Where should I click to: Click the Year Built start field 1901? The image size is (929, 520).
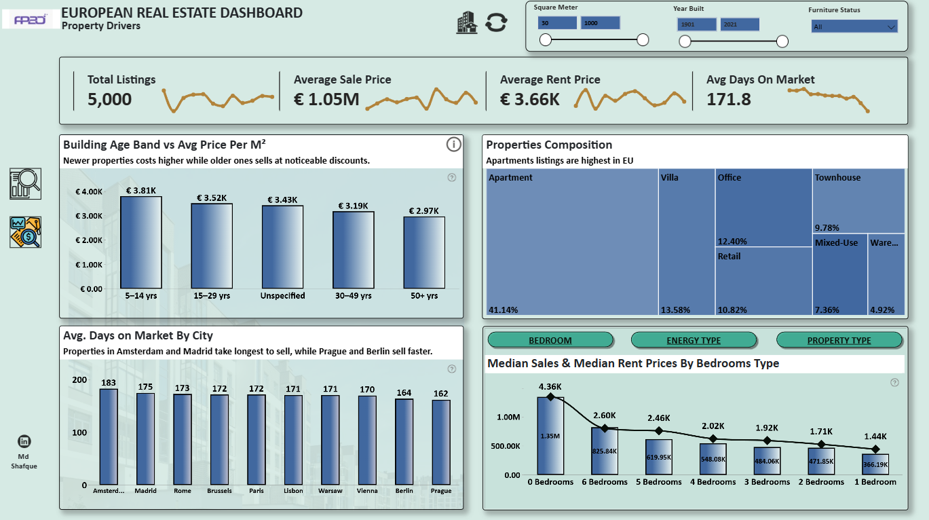click(697, 24)
